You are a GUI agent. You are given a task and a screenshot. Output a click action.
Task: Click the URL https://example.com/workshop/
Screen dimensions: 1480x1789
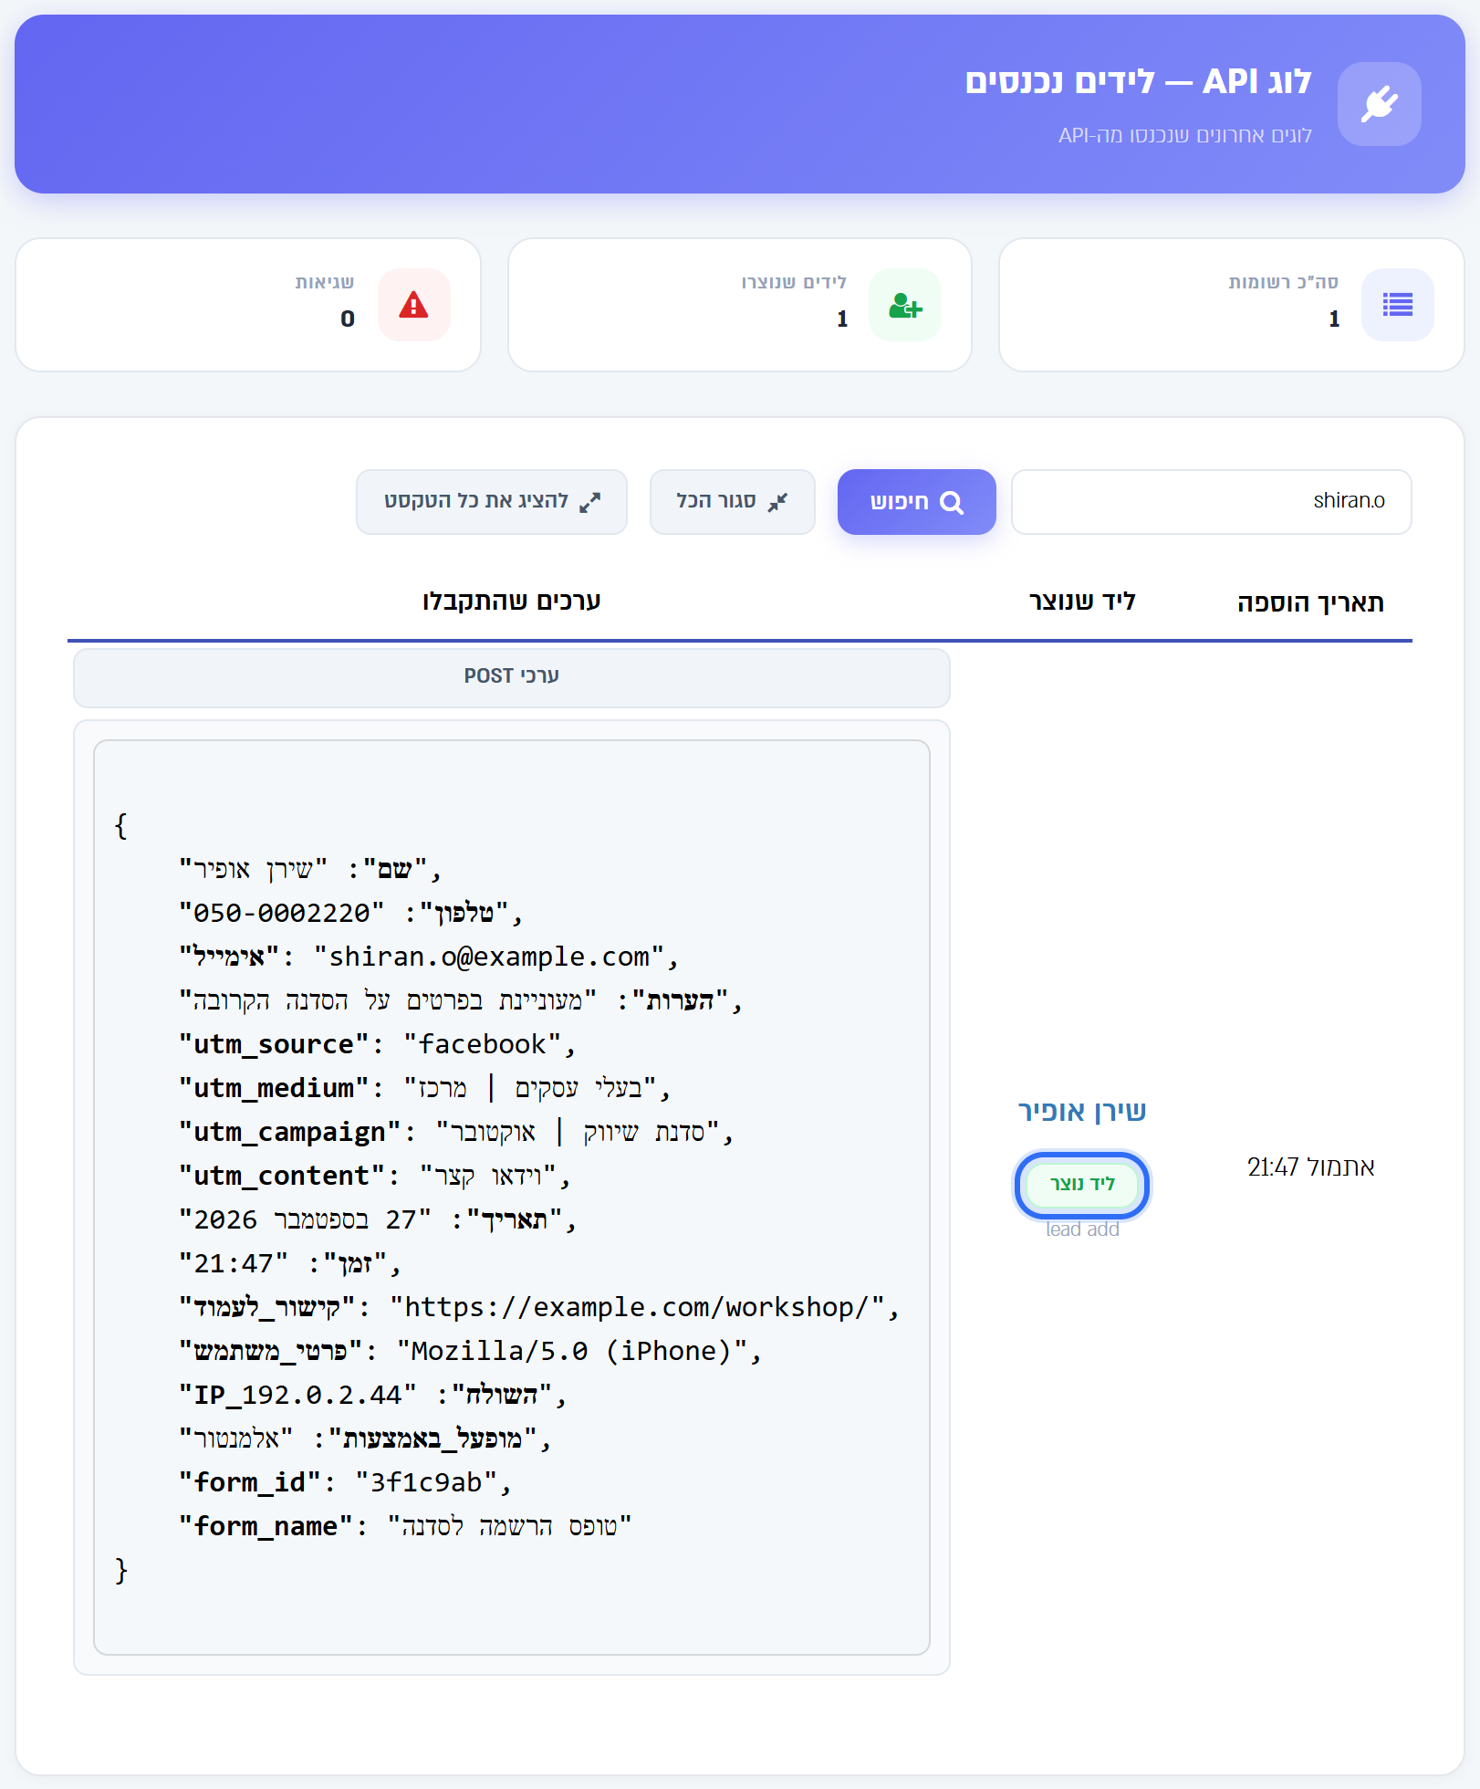click(x=636, y=1307)
